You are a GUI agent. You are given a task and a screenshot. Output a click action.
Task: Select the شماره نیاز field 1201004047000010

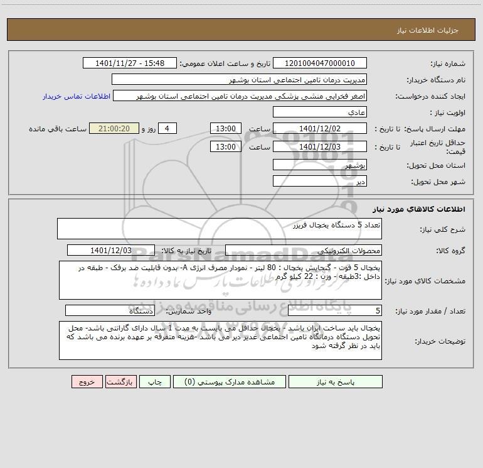pyautogui.click(x=320, y=63)
